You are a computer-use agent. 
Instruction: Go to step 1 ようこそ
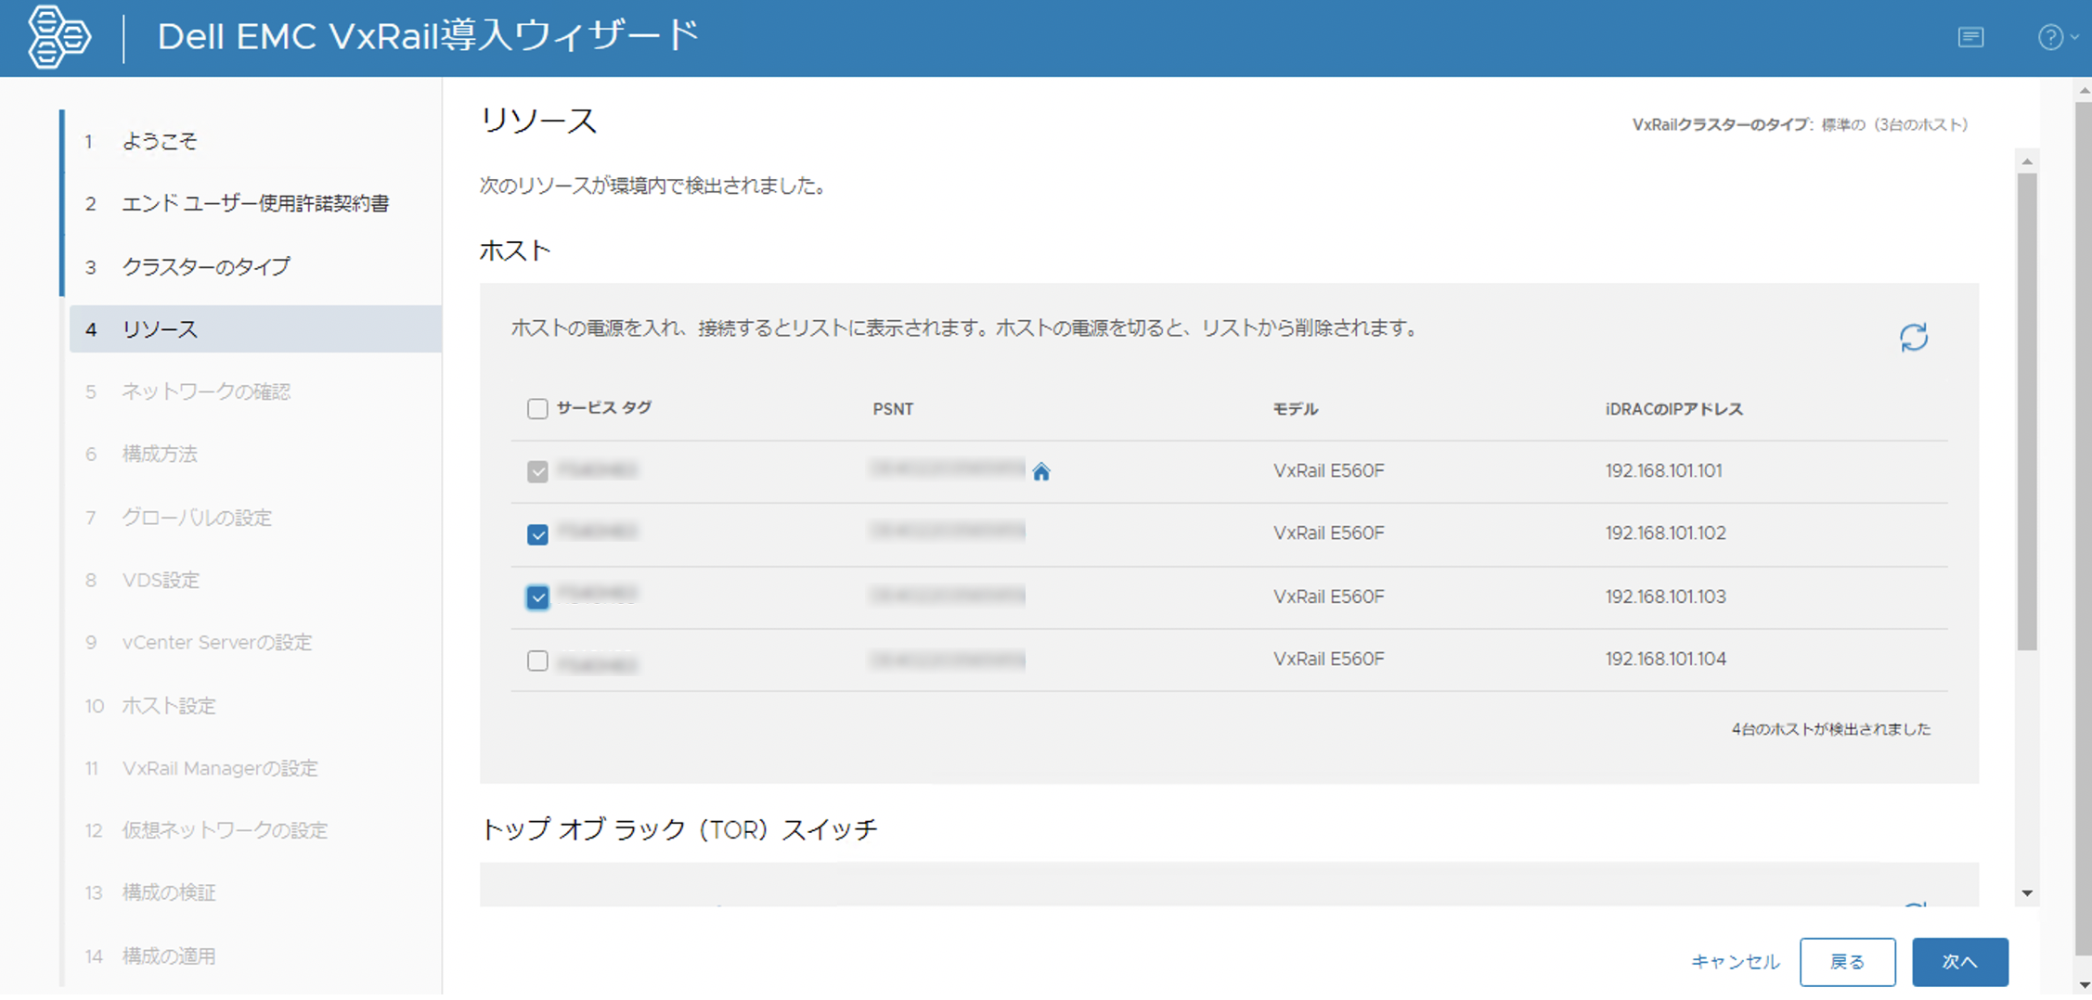(x=160, y=141)
